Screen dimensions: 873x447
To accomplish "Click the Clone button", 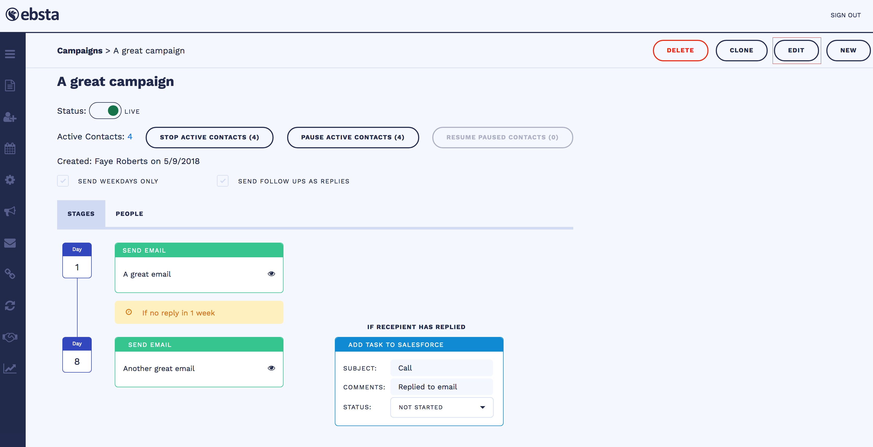I will [741, 51].
